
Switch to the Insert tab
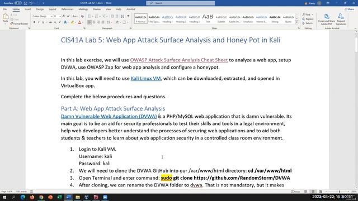pos(27,9)
